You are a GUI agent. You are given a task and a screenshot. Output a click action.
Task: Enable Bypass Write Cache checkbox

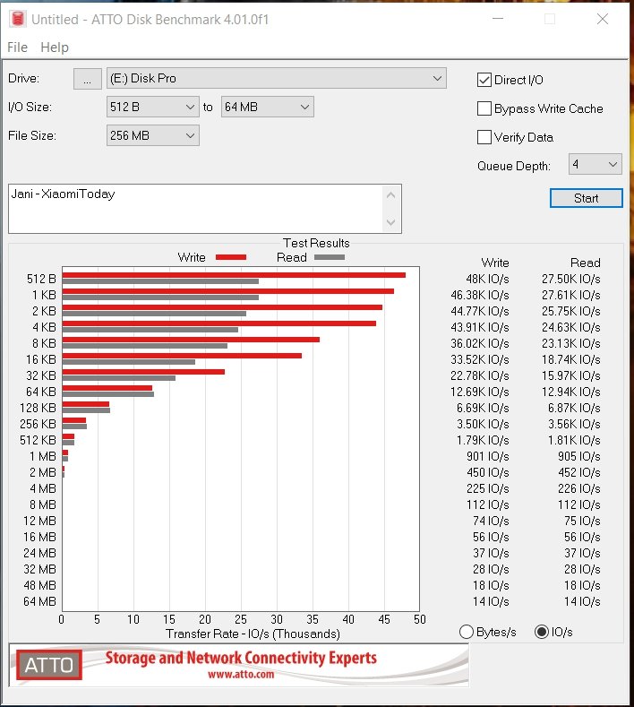coord(484,108)
